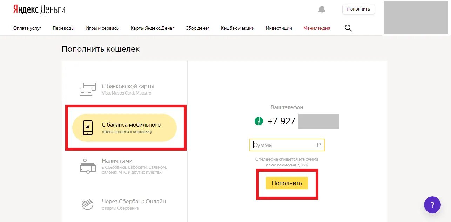Click the commission 7,86% notice text

click(x=287, y=162)
